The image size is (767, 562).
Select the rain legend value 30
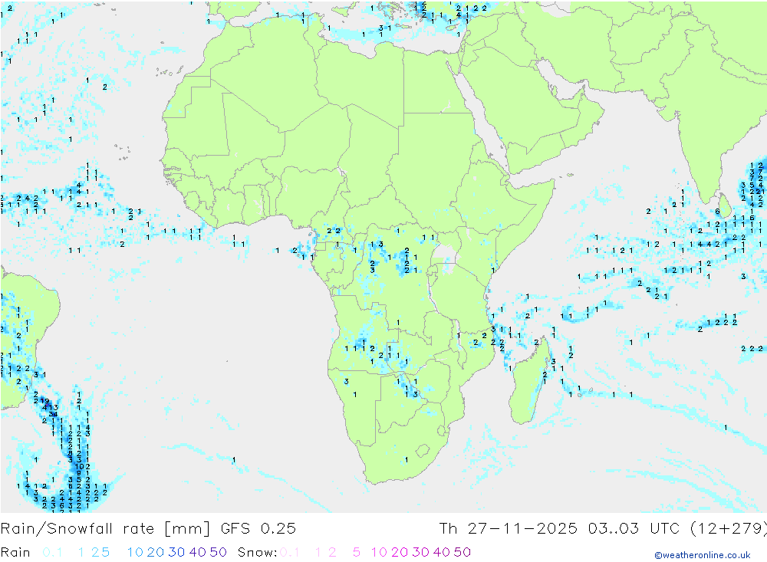(176, 552)
